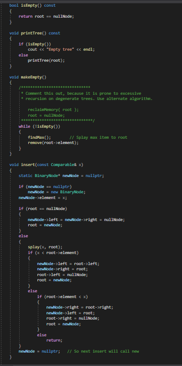This screenshot has width=182, height=366.
Task: Click comment line 'recursion on degenerate trees'
Action: (x=87, y=99)
